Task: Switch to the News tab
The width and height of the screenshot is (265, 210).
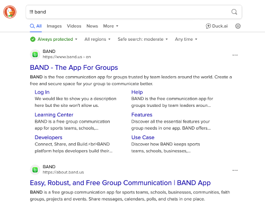Action: pyautogui.click(x=92, y=26)
